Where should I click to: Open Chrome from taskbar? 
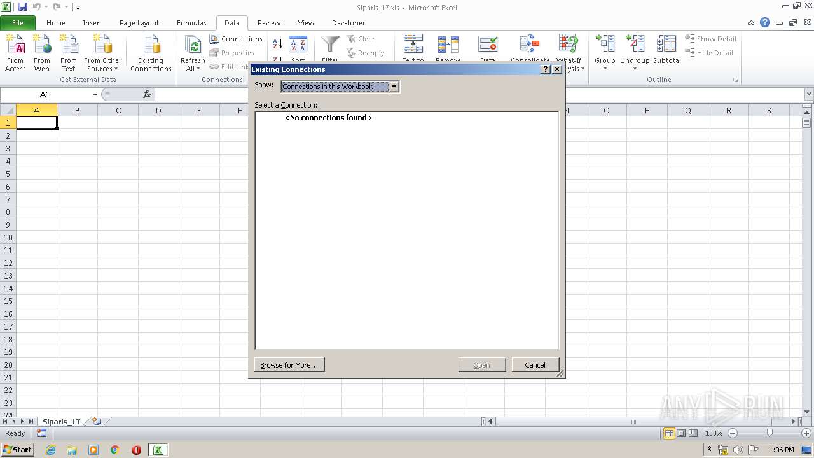coord(115,450)
